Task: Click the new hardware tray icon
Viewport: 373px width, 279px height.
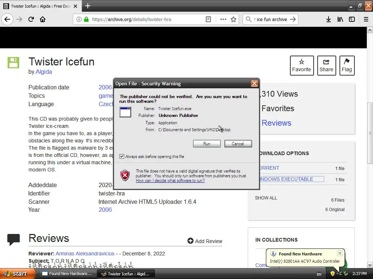Action: [339, 274]
